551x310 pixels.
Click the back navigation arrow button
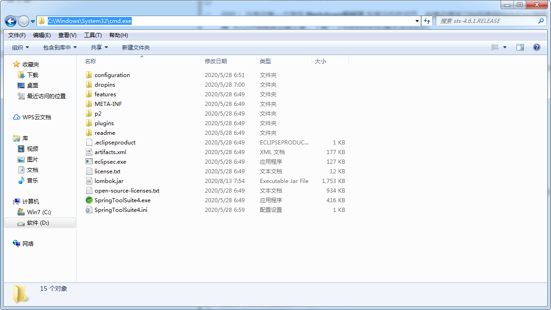[x=11, y=21]
